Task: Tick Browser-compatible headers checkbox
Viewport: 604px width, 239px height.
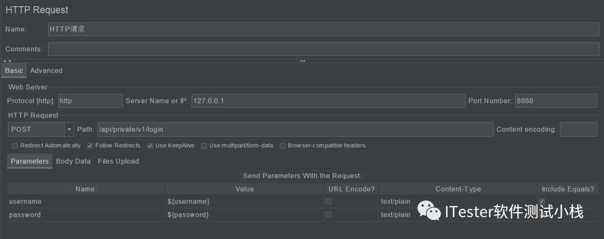Action: (x=282, y=146)
